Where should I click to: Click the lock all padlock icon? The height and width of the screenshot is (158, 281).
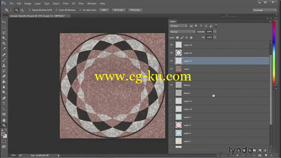click(191, 37)
